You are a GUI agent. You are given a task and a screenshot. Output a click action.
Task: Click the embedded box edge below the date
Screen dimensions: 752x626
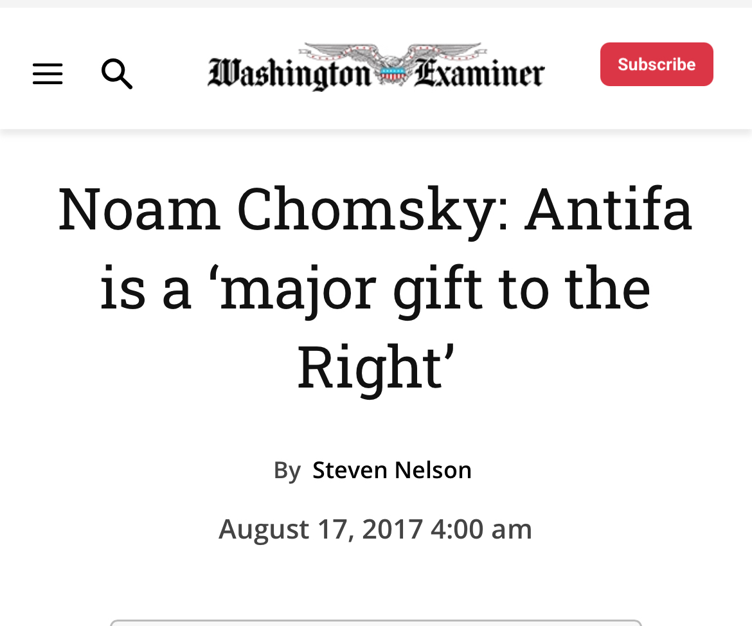375,622
